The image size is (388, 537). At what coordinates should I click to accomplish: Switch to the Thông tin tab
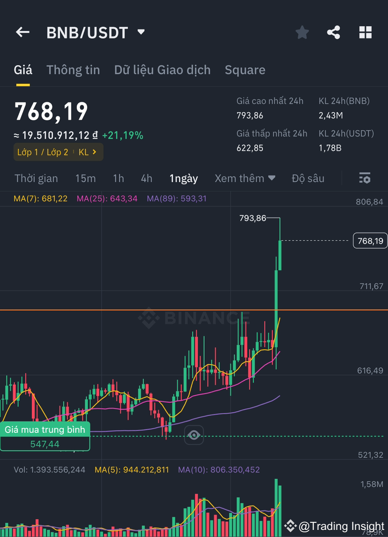pos(73,69)
